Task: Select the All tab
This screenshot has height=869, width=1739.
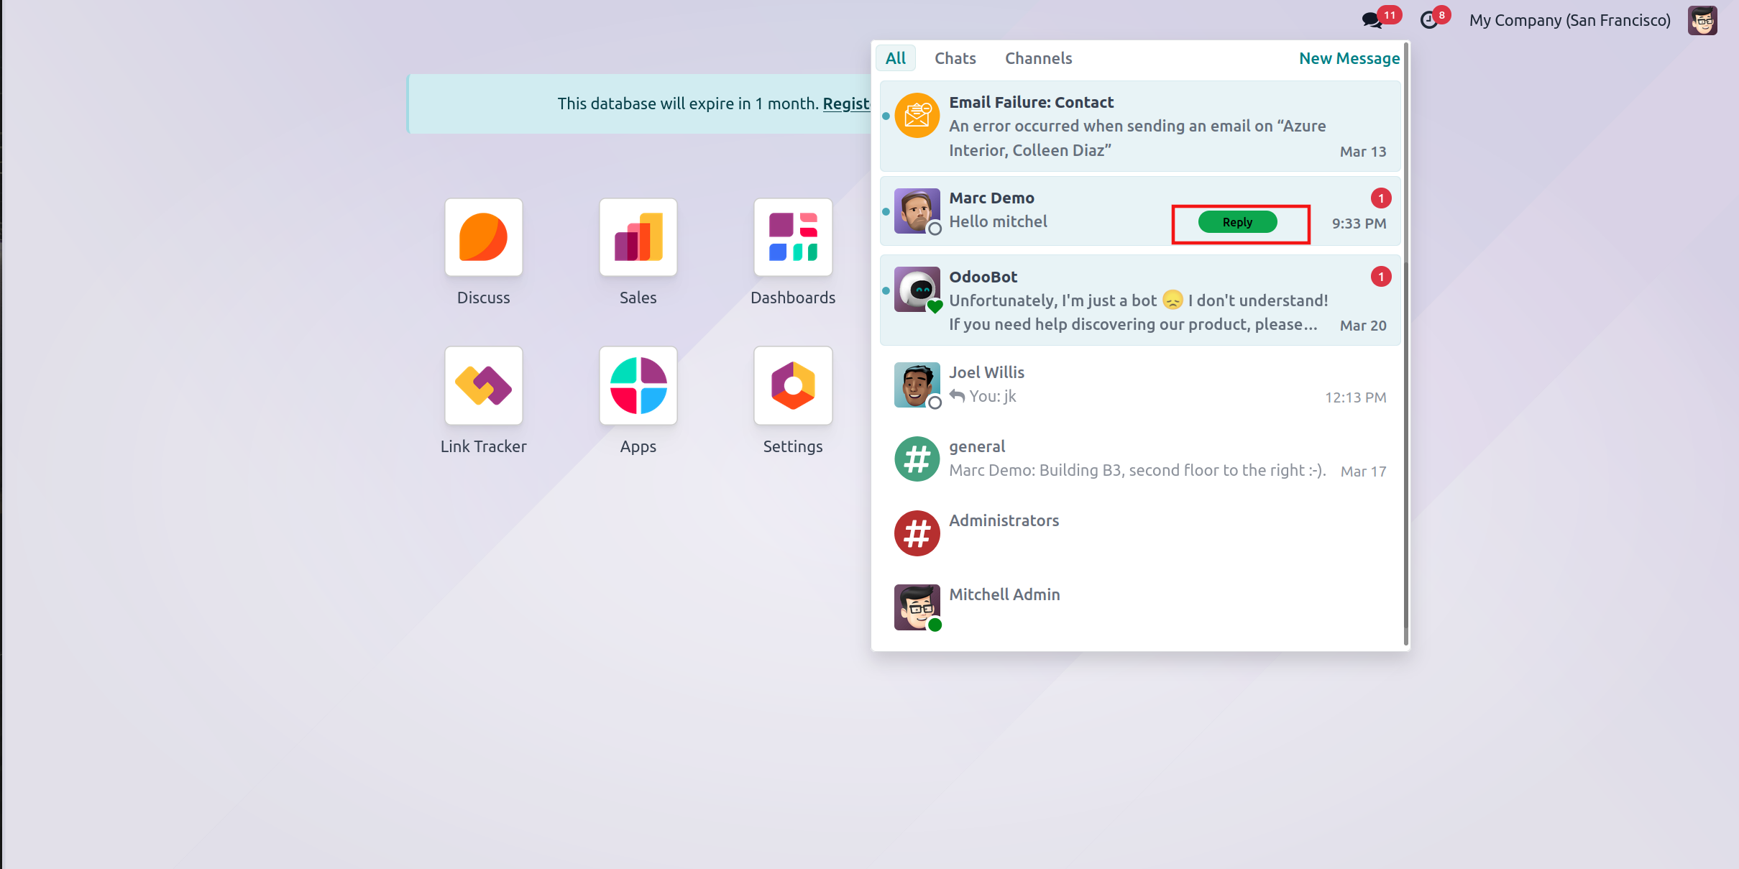Action: point(895,58)
